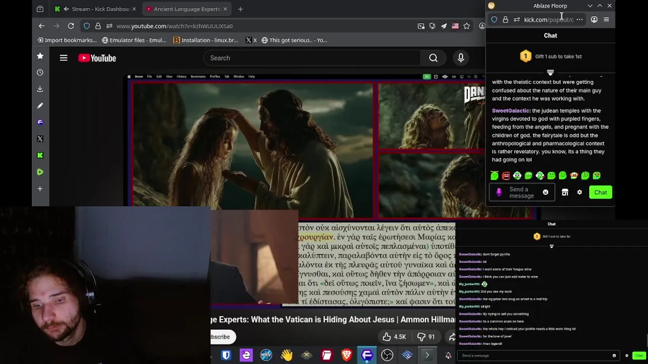Open emoji picker in popout chat input
This screenshot has height=364, width=648.
[545, 193]
